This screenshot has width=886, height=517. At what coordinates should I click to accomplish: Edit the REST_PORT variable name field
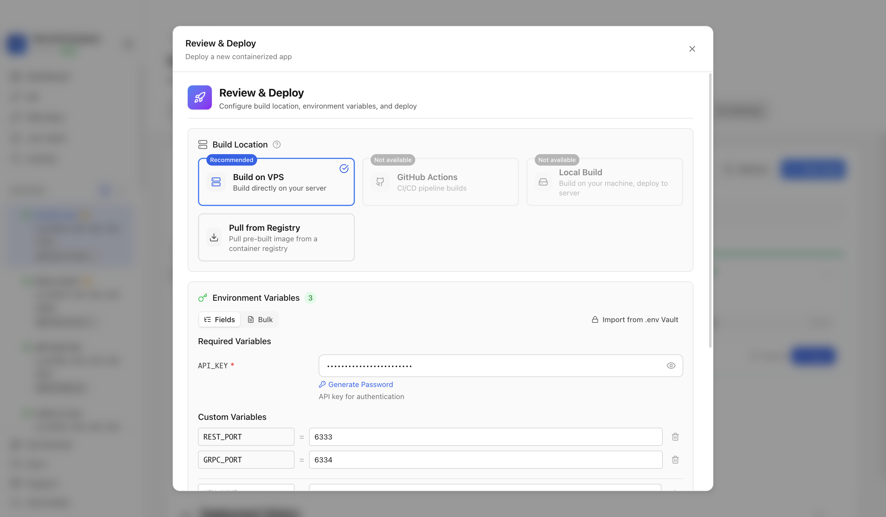[246, 436]
